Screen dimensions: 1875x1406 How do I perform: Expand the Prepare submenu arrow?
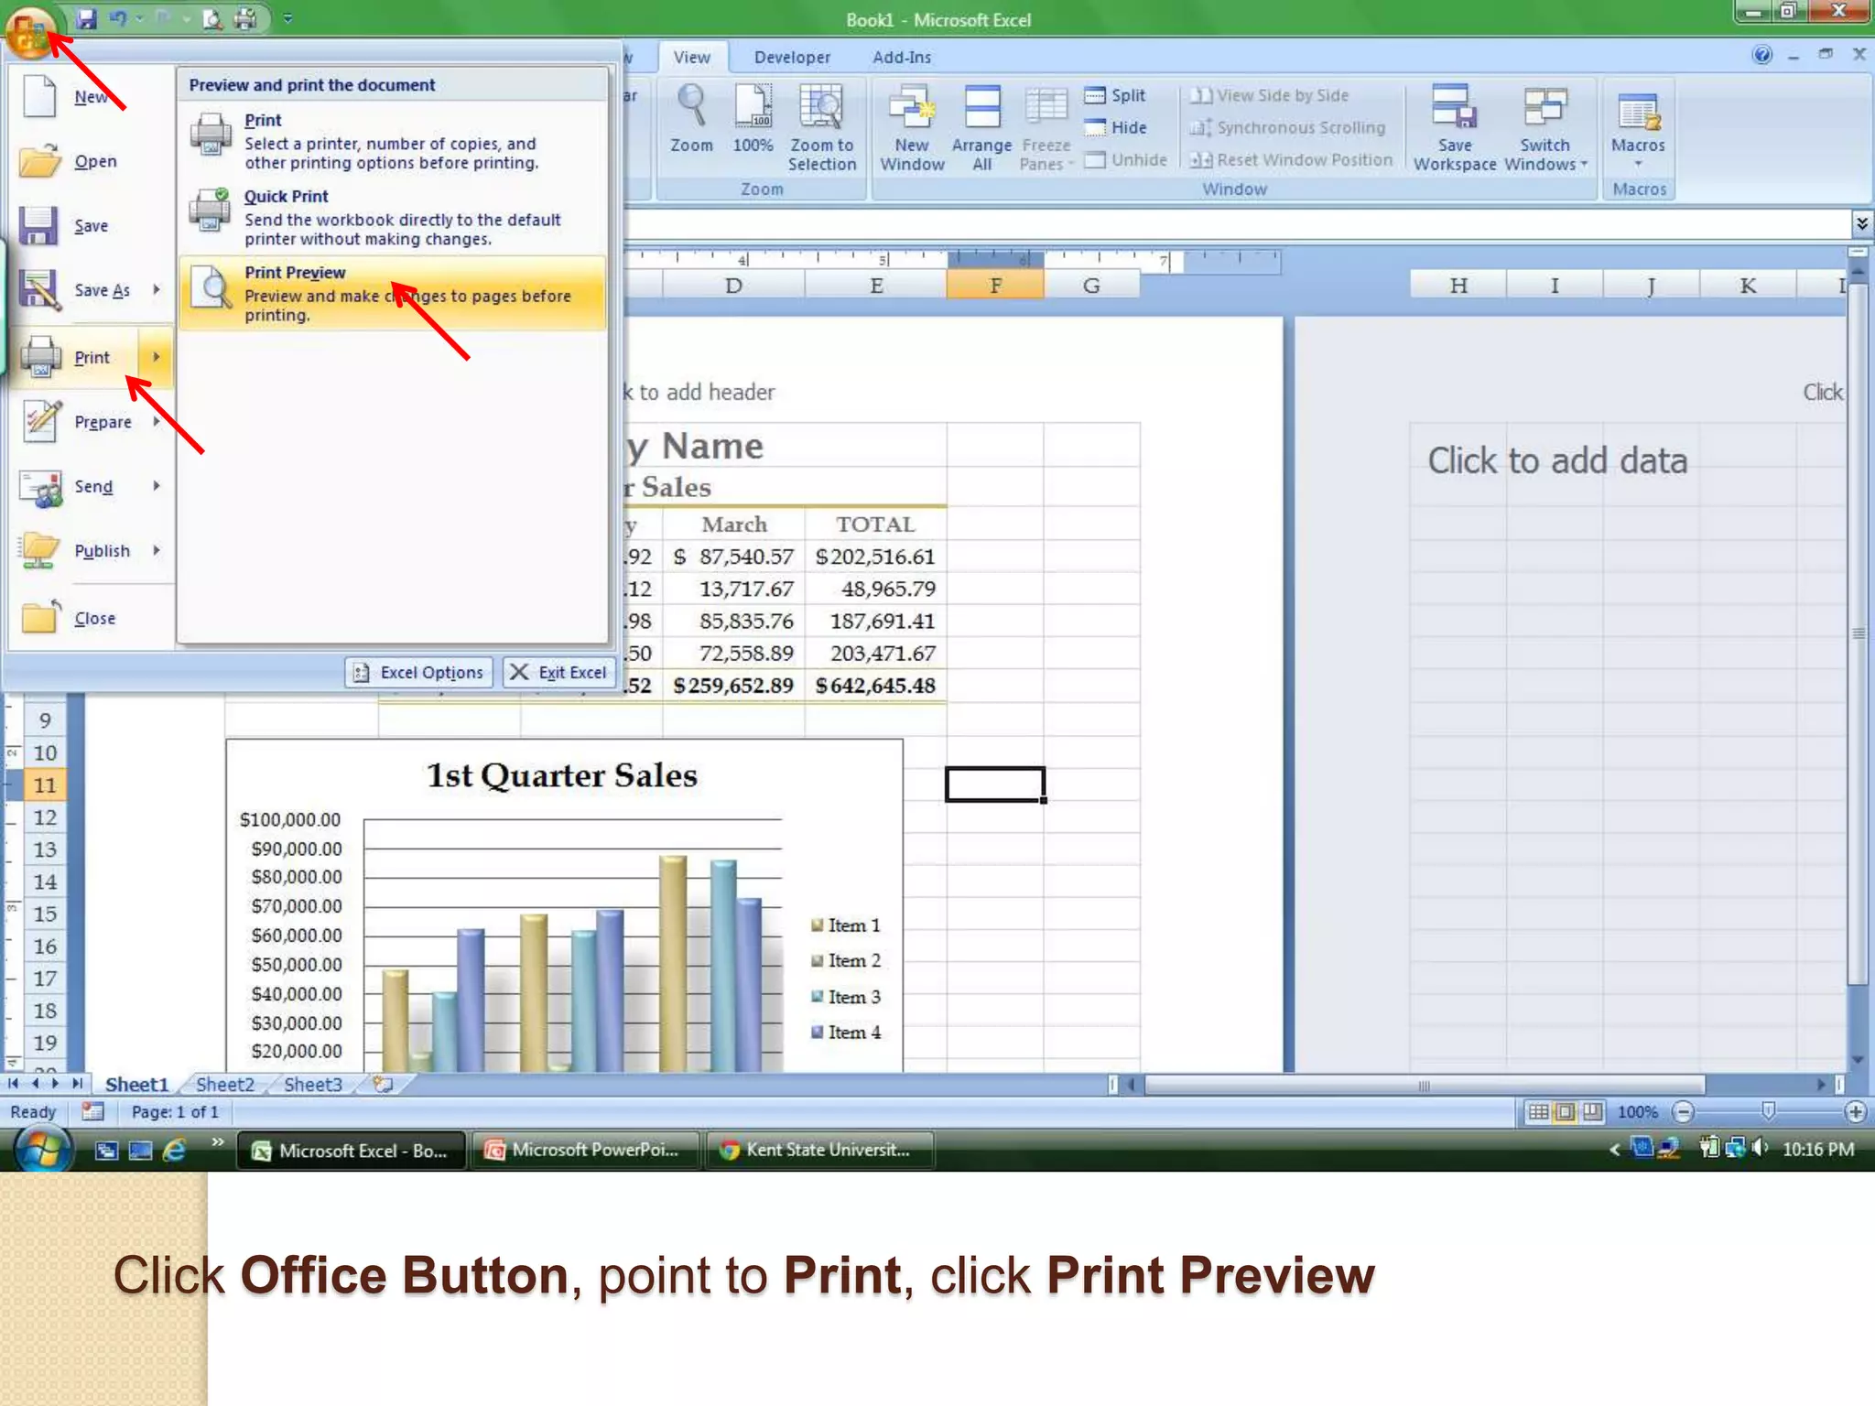click(x=157, y=422)
